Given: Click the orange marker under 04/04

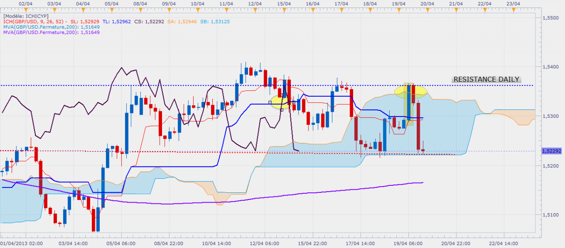Looking at the screenshot, I should (x=83, y=9).
